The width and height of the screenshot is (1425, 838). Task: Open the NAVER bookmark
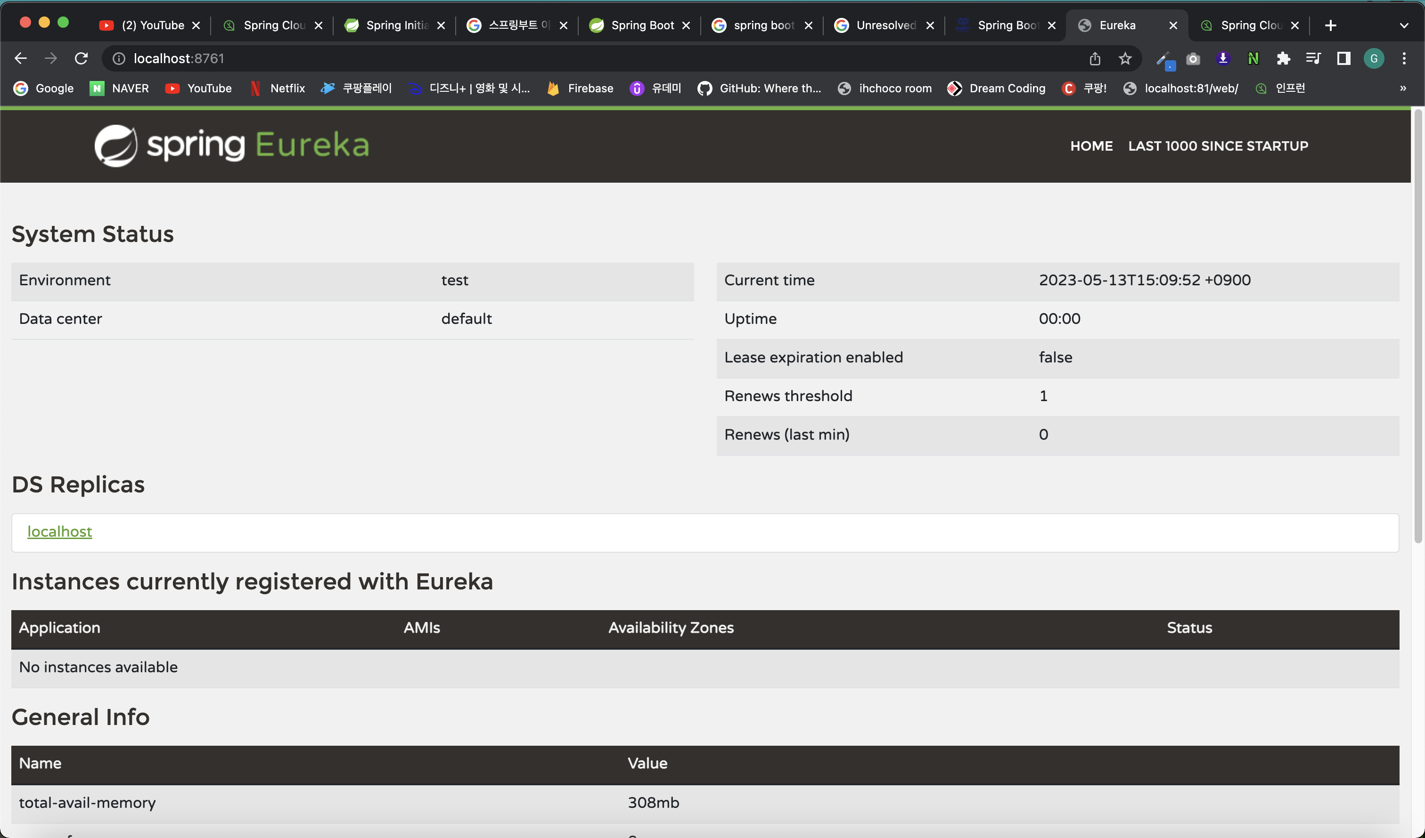[x=119, y=88]
